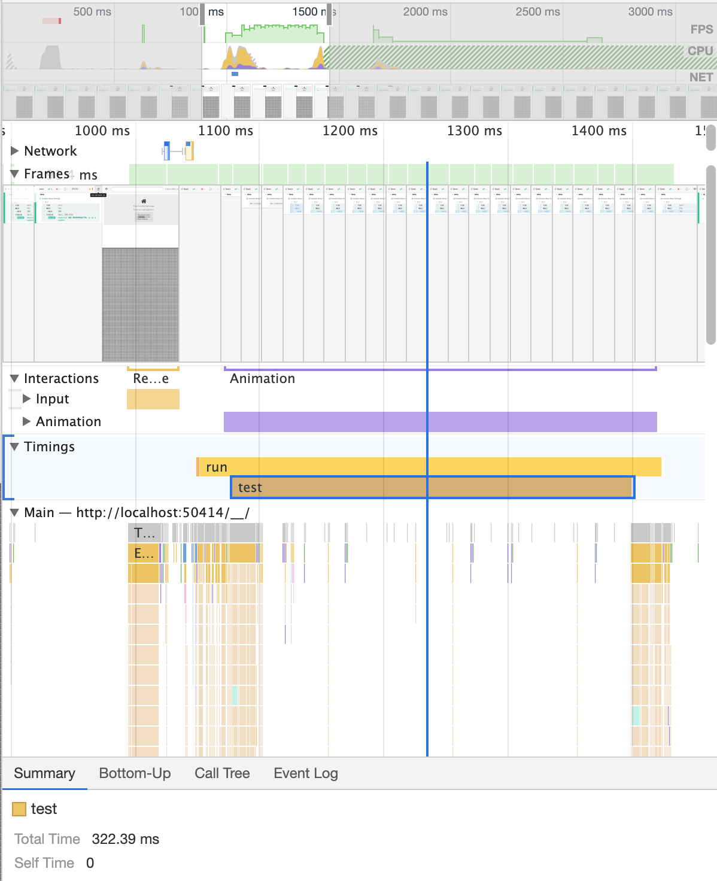Click the 1400 ms ruler label
The height and width of the screenshot is (881, 717).
(x=599, y=130)
